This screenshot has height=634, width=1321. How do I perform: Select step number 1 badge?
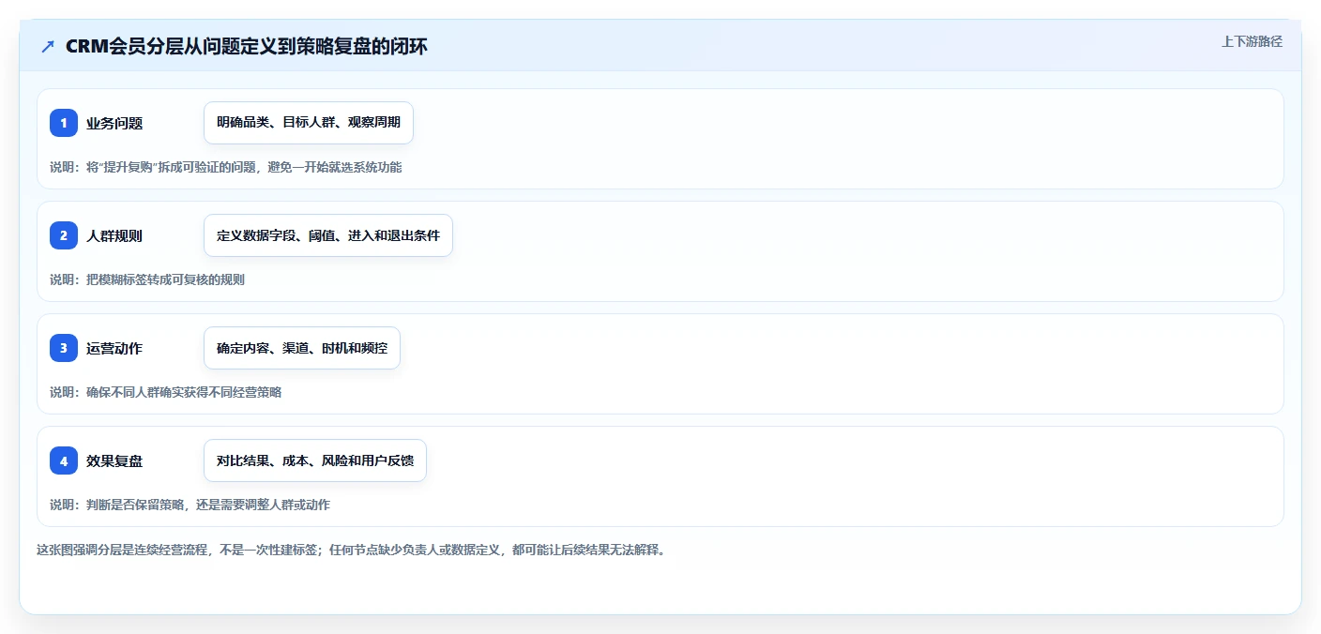(64, 123)
